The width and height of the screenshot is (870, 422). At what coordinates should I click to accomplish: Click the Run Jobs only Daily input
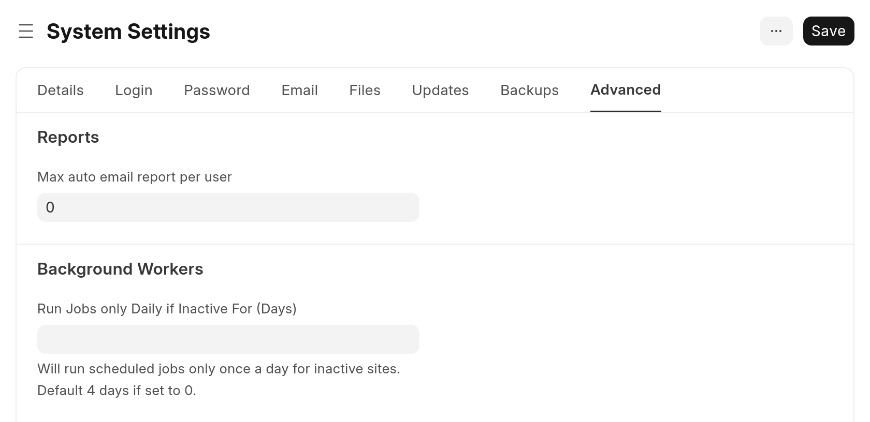[228, 339]
